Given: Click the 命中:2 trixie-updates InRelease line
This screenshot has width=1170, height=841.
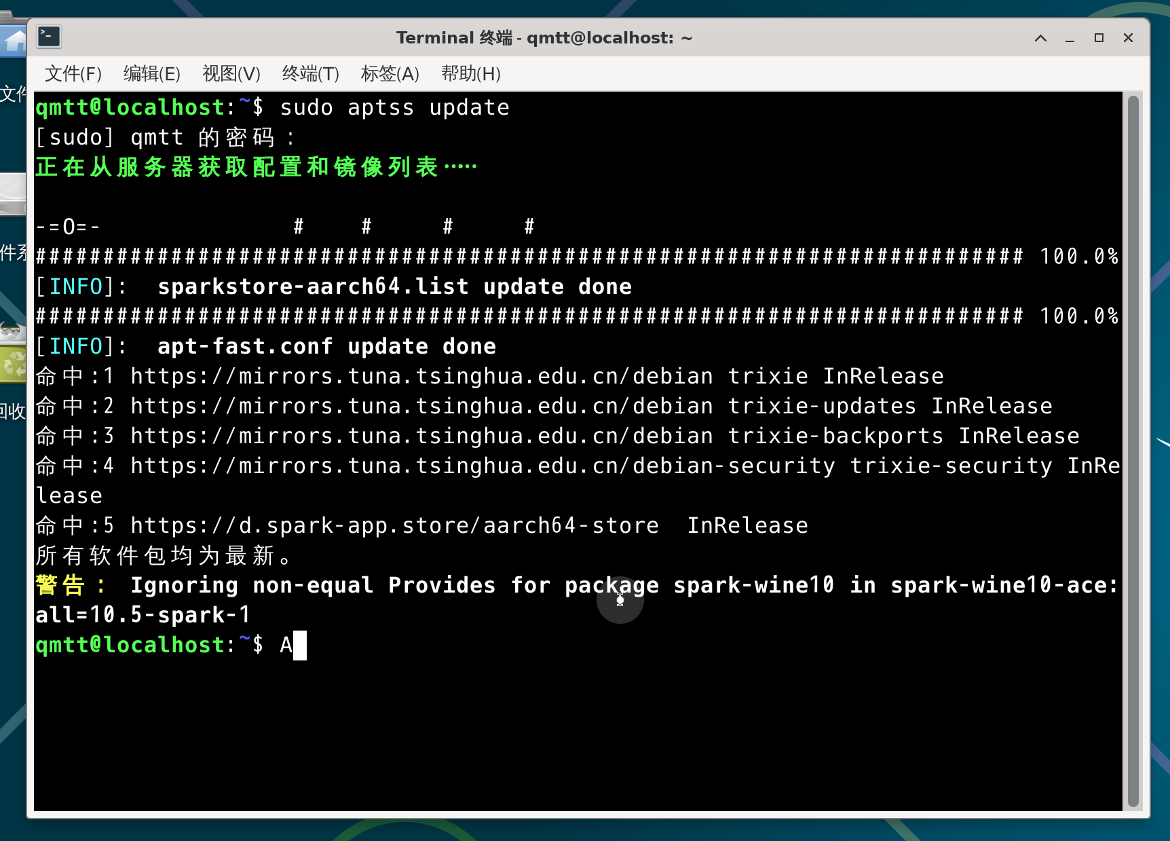Looking at the screenshot, I should tap(544, 406).
